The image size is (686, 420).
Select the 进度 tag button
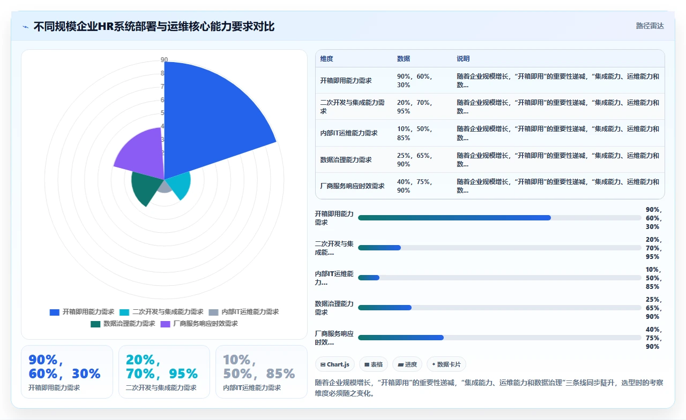click(x=407, y=364)
